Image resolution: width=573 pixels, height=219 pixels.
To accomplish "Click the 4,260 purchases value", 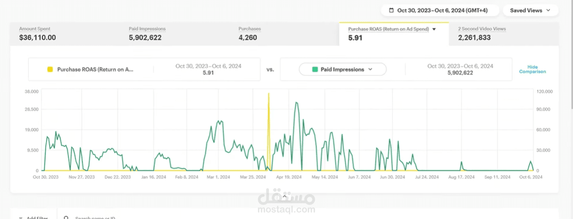I will coord(248,37).
